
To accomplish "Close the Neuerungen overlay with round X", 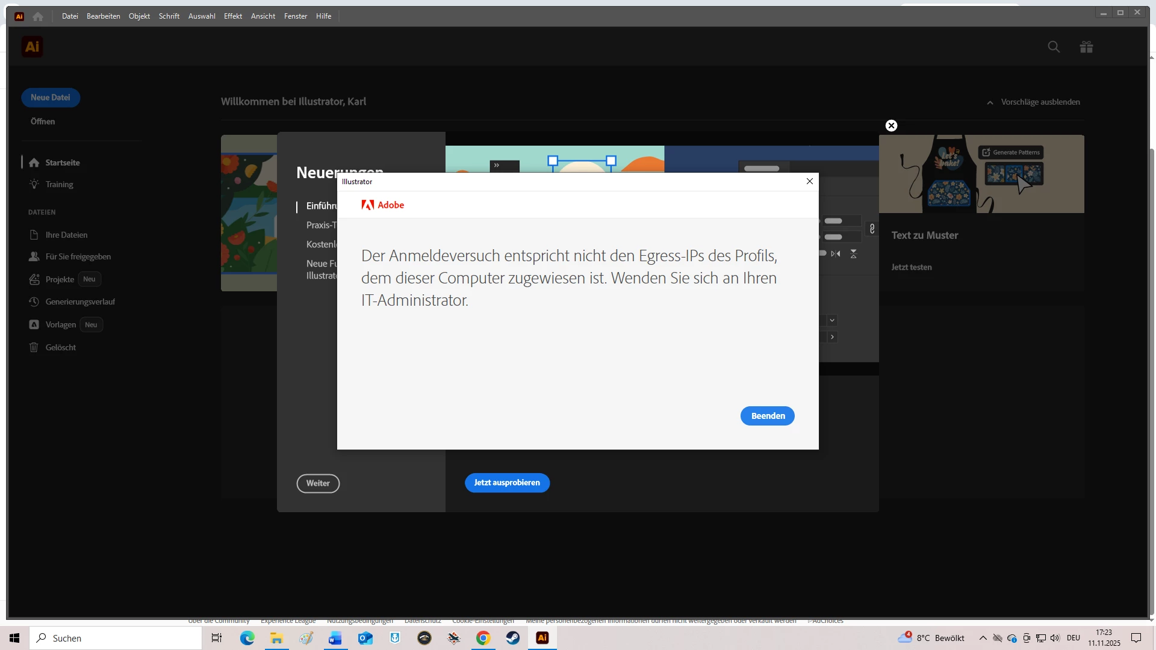I will [x=891, y=126].
